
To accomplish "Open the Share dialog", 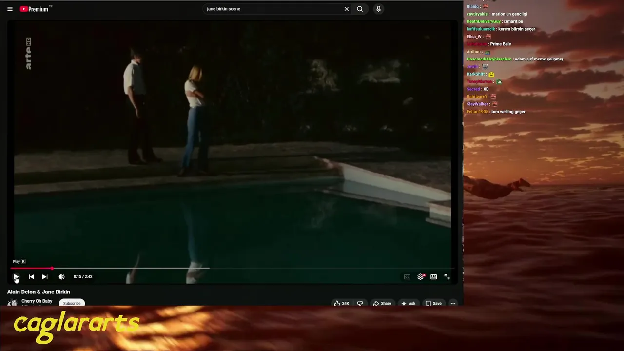I will pos(382,303).
